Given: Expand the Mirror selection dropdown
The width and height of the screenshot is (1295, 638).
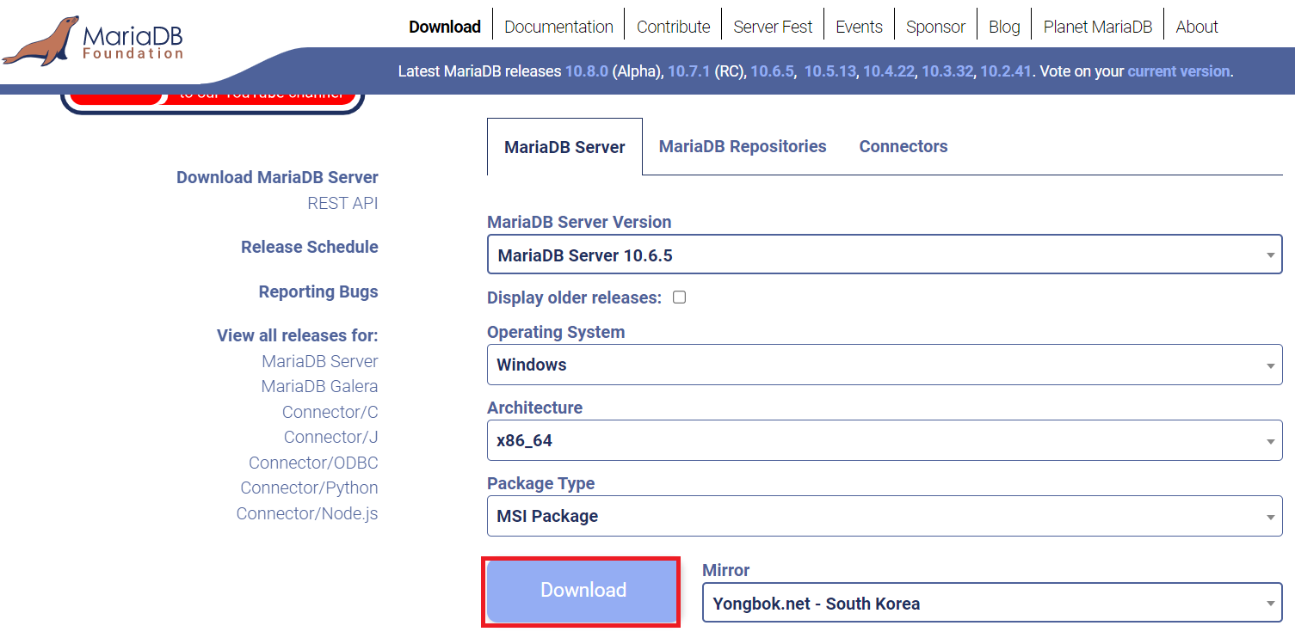Looking at the screenshot, I should point(992,603).
